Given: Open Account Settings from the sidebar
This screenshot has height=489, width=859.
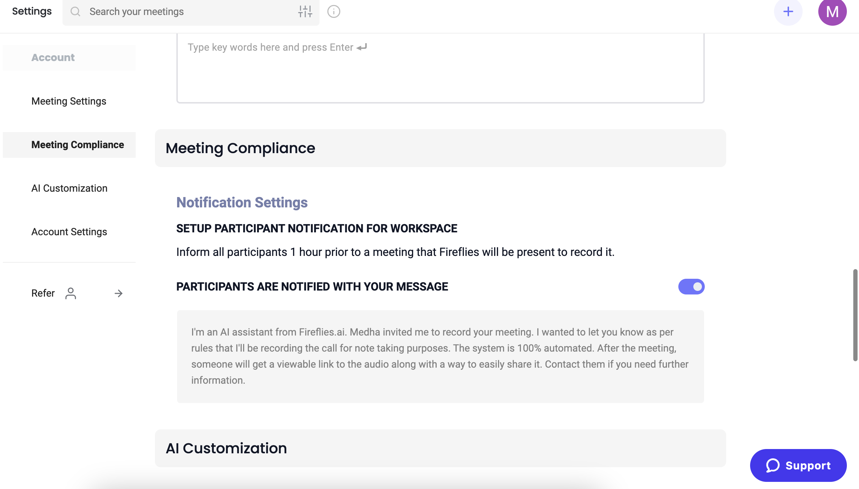Looking at the screenshot, I should 69,232.
